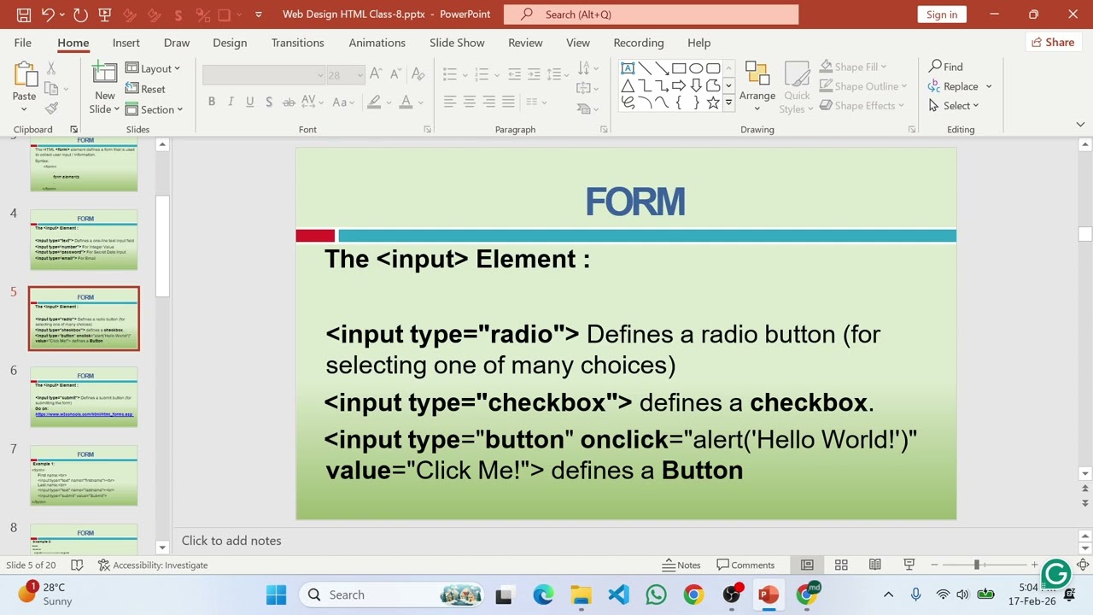
Task: Toggle Bold formatting
Action: point(212,102)
